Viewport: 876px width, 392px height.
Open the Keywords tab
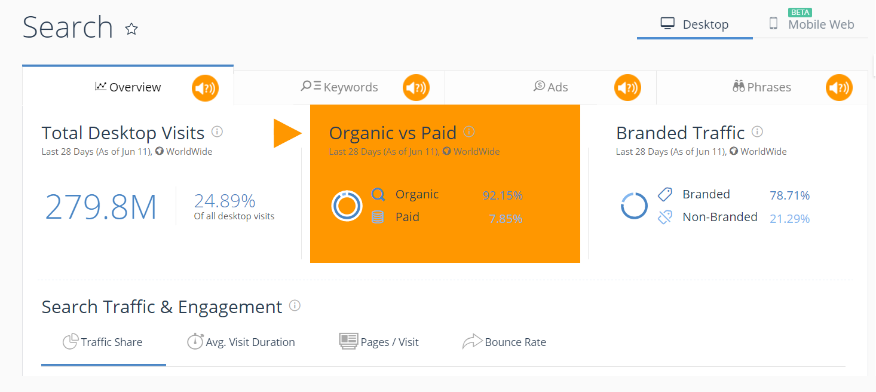pyautogui.click(x=339, y=87)
